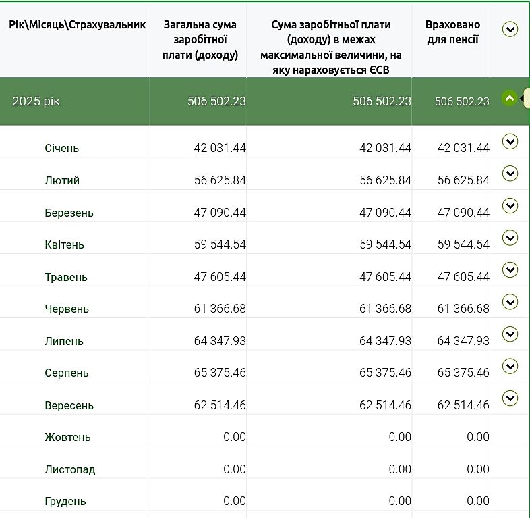This screenshot has height=518, width=530.
Task: Click the 2025 total 506 502.23 under Враховано
Action: [462, 101]
